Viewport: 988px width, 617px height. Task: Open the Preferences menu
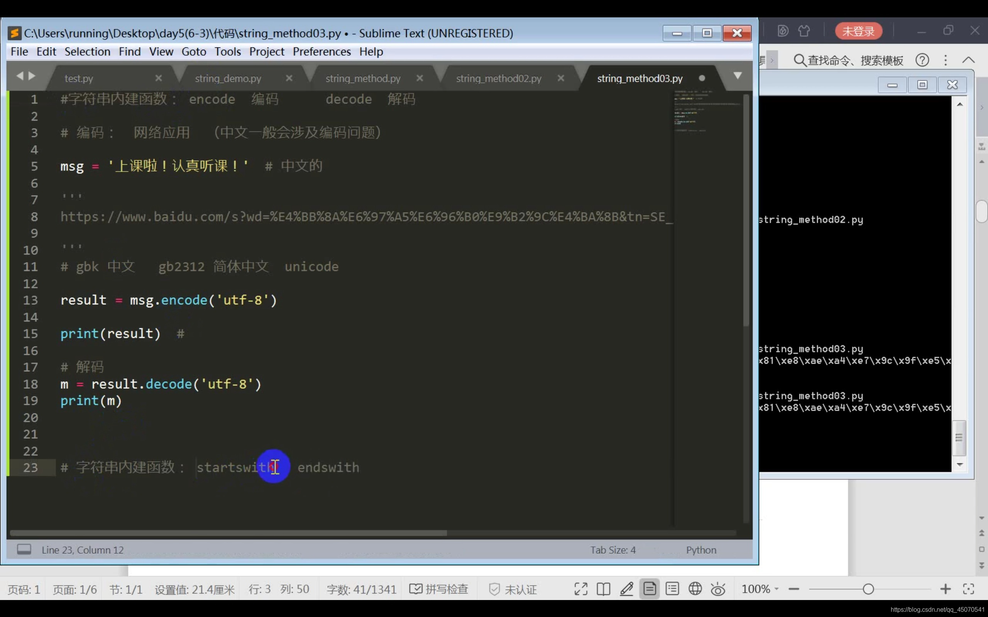321,52
